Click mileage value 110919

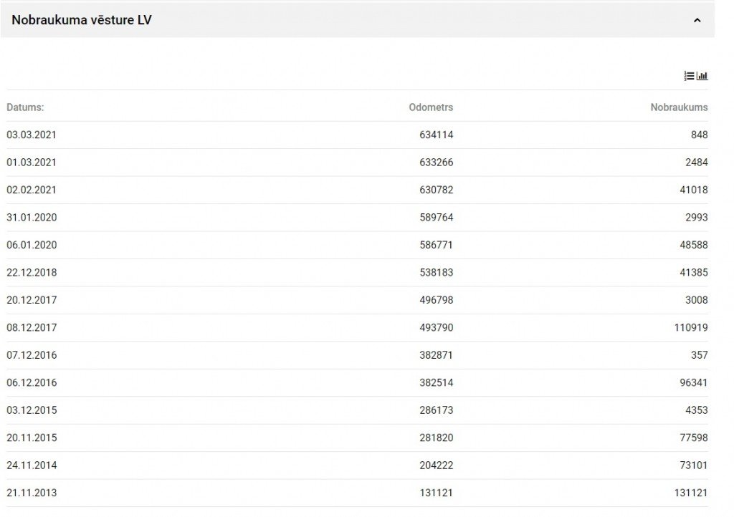[691, 328]
